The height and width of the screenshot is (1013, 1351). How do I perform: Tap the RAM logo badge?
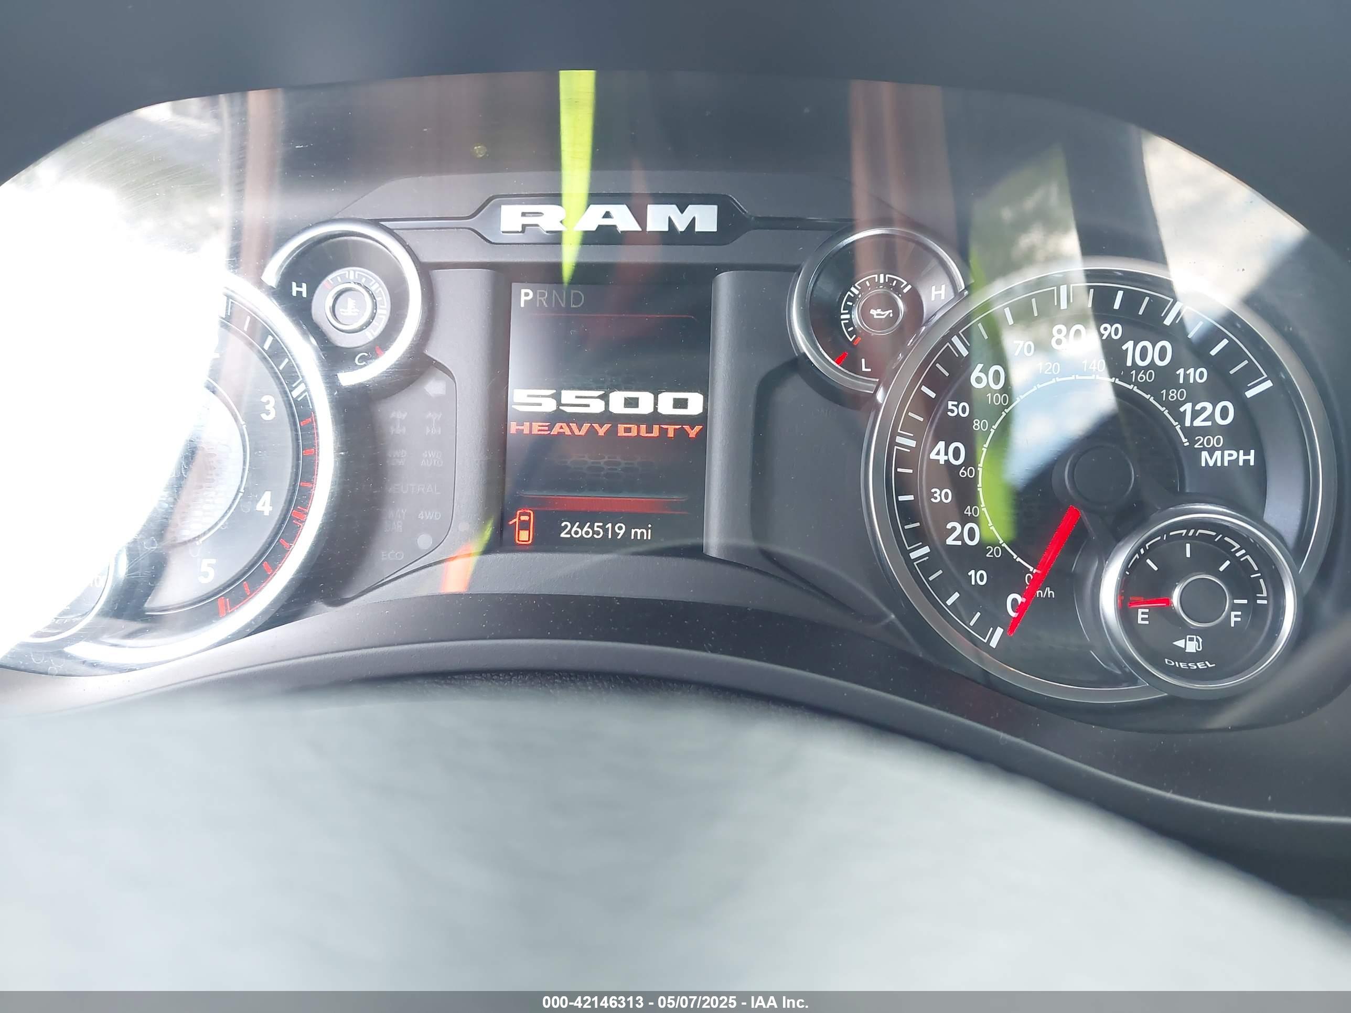[608, 219]
